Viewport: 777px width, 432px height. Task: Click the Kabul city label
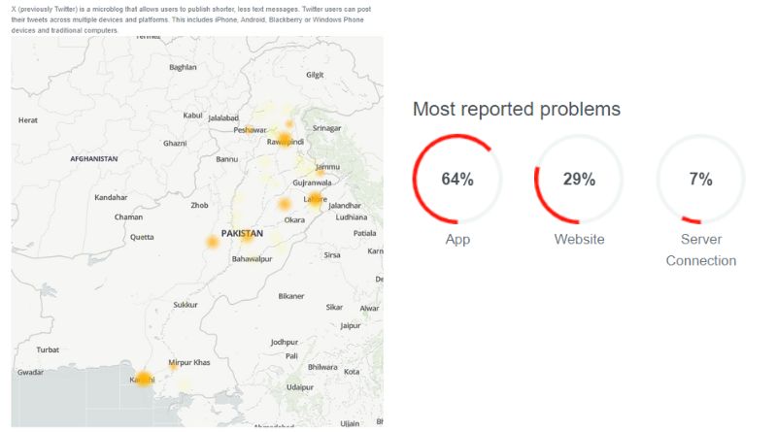click(x=193, y=116)
